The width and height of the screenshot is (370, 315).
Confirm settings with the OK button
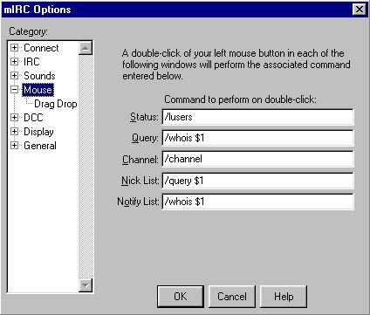coord(181,297)
